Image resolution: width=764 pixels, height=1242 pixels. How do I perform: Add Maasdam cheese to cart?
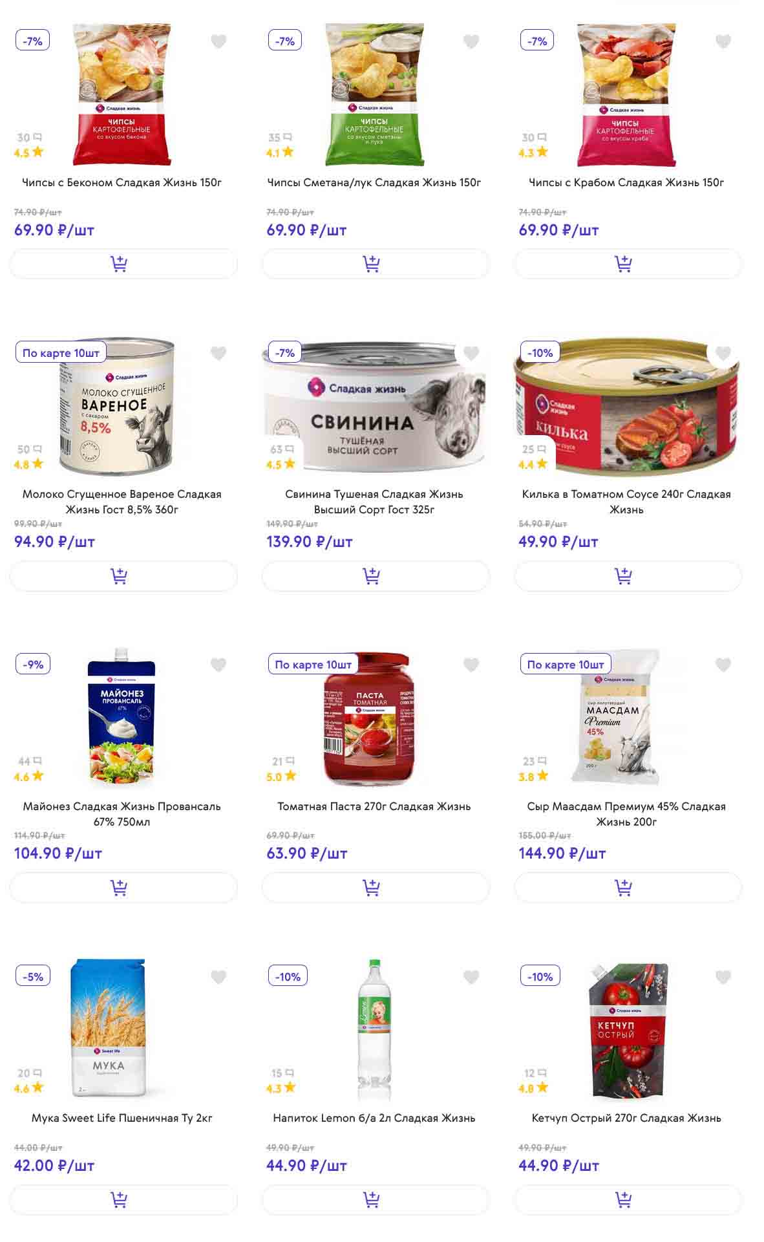click(628, 888)
